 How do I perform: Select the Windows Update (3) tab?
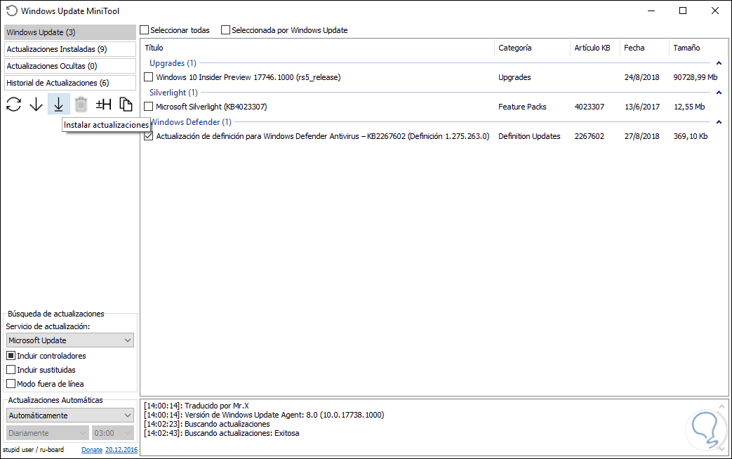[x=70, y=32]
